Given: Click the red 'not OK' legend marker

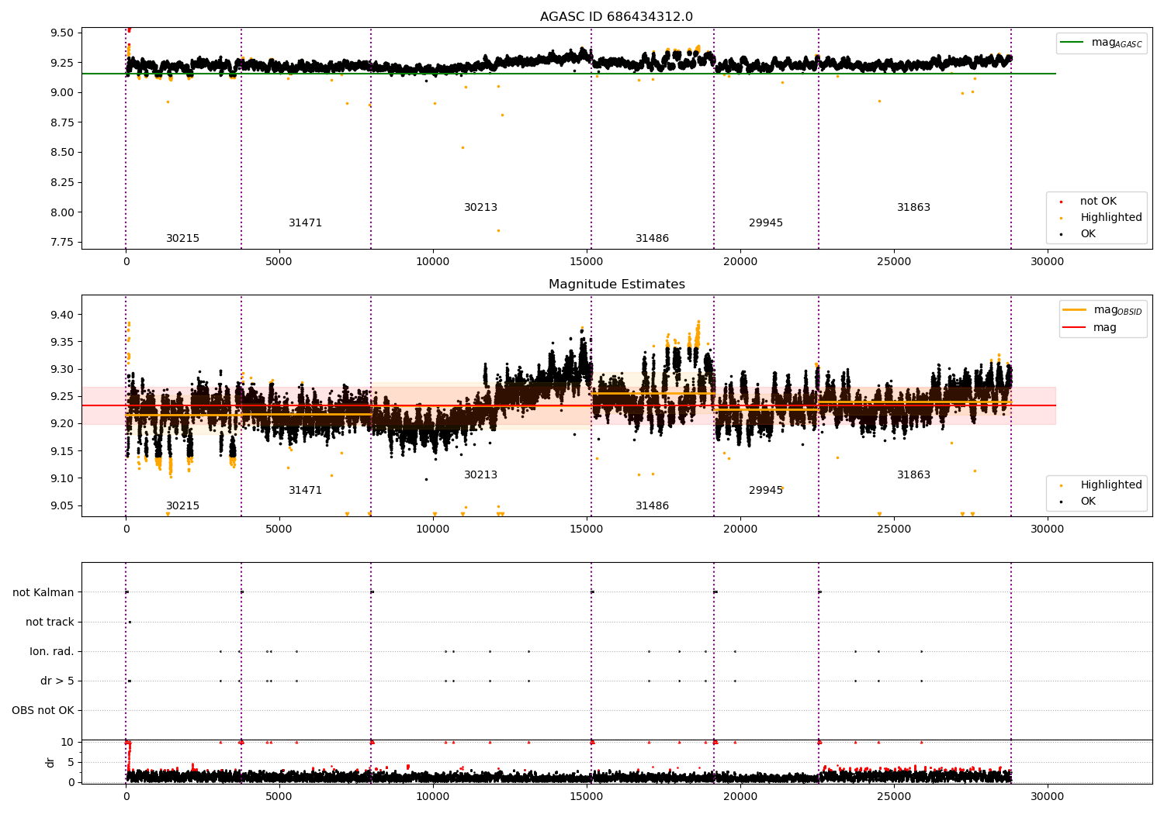Looking at the screenshot, I should pos(1061,202).
